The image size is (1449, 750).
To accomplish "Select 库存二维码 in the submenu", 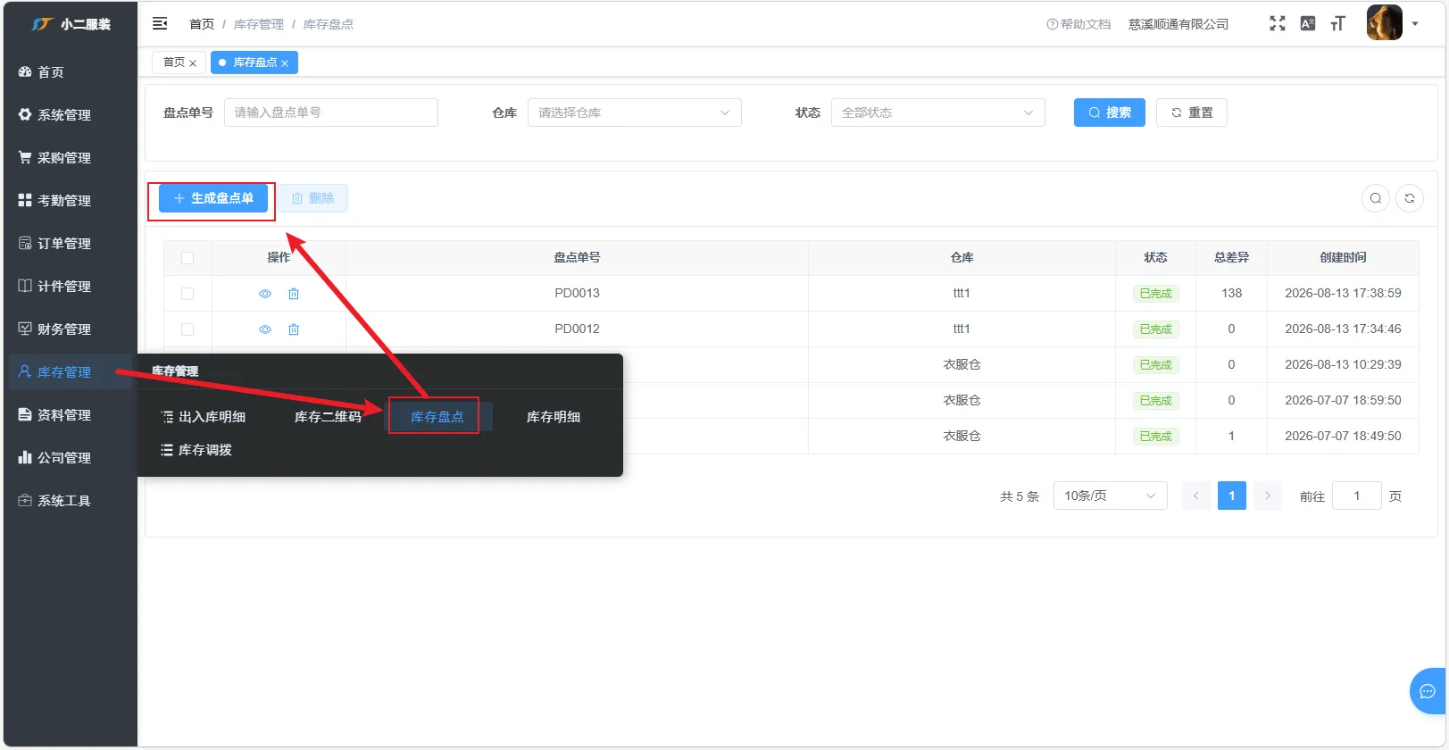I will pyautogui.click(x=328, y=417).
